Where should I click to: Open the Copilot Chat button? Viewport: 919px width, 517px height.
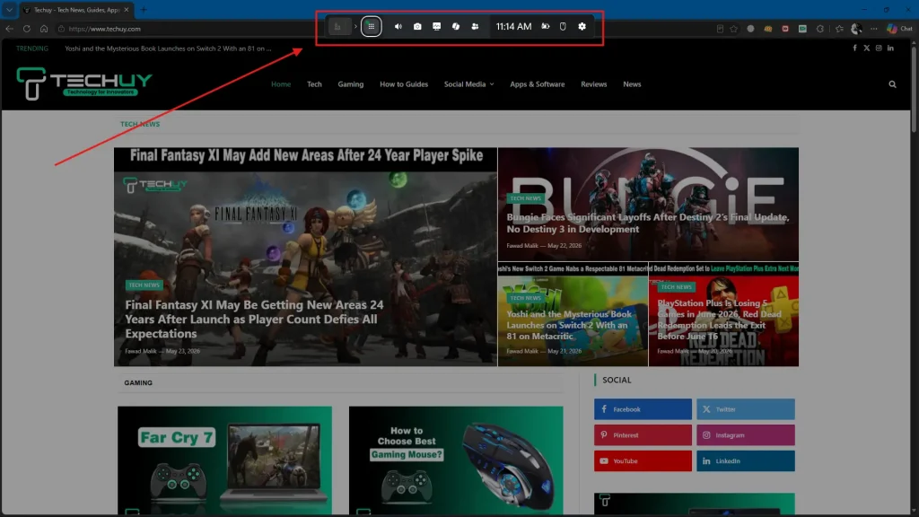(x=899, y=28)
